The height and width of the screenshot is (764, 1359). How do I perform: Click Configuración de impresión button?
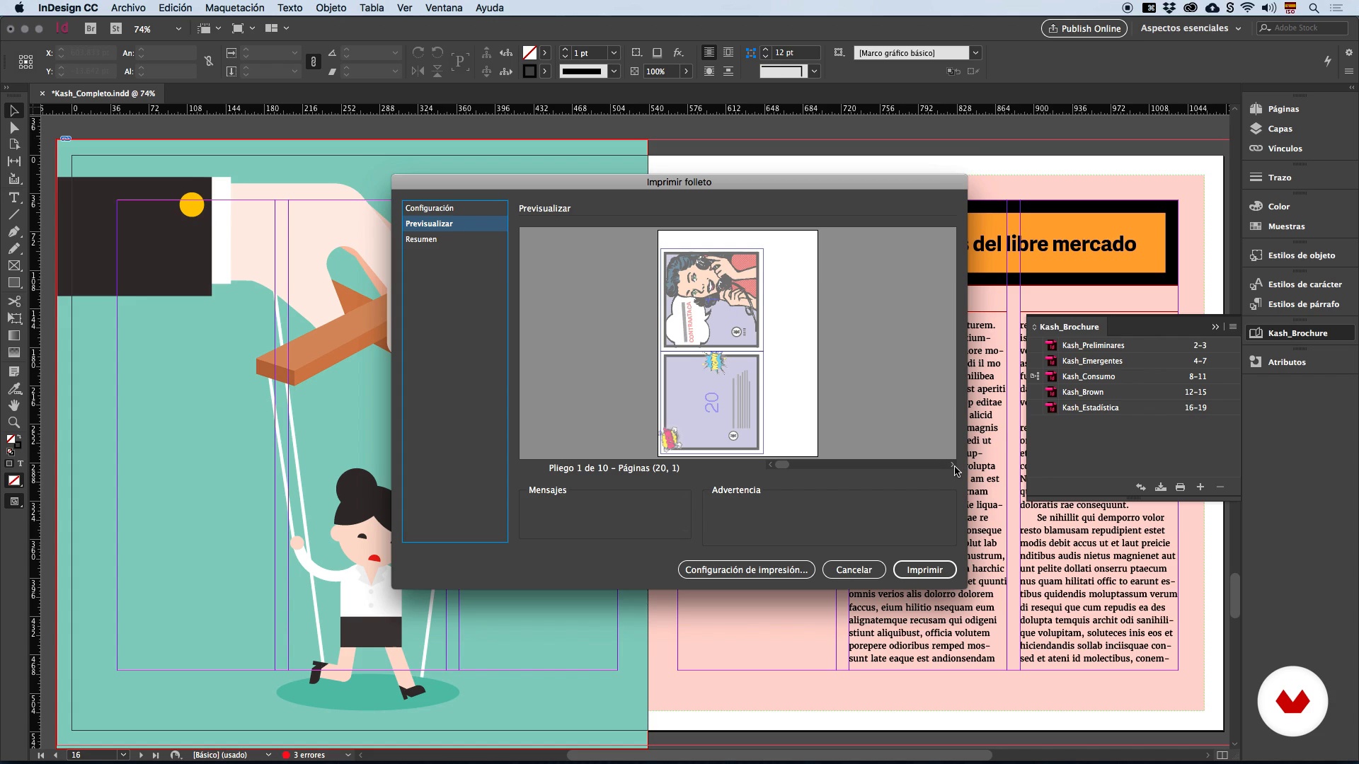pyautogui.click(x=746, y=569)
